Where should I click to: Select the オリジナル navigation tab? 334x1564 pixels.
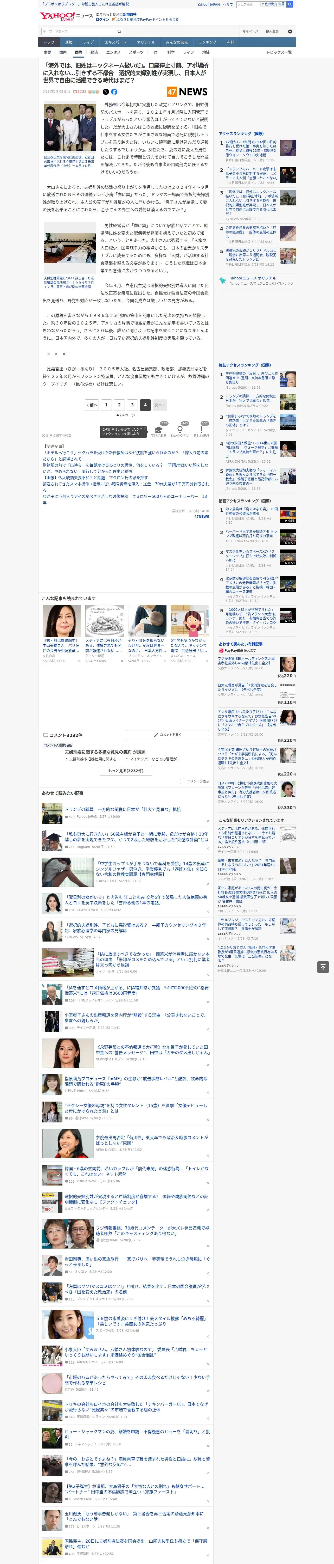coord(146,42)
